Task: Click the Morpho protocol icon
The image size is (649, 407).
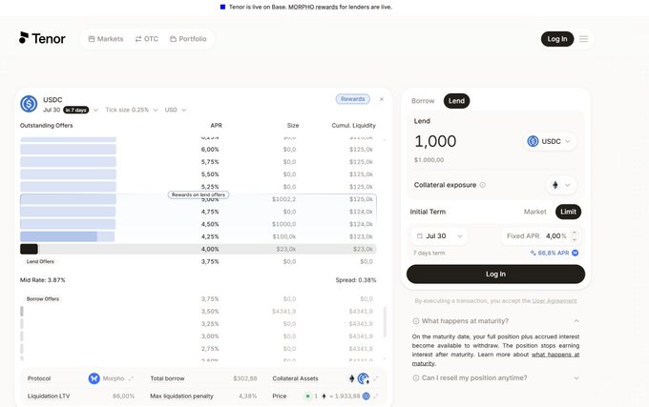Action: point(94,378)
